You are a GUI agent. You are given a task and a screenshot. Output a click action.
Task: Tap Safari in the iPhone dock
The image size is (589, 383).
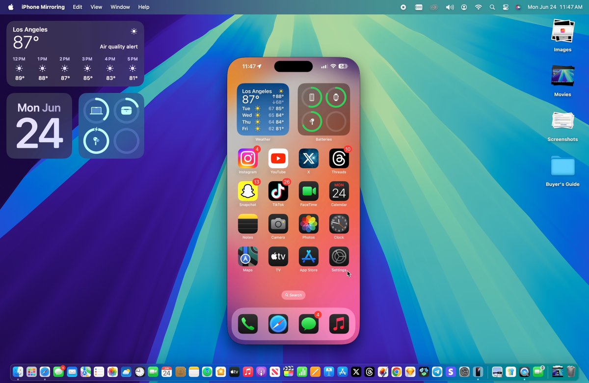[x=278, y=324]
